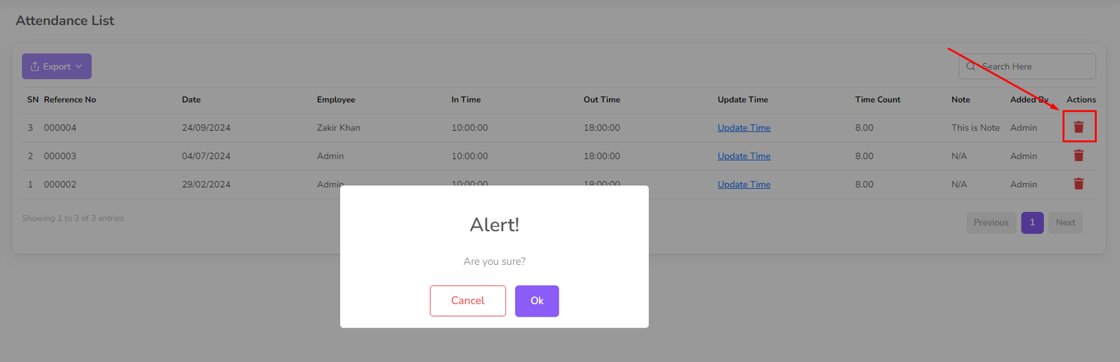Image resolution: width=1120 pixels, height=362 pixels.
Task: Click the search magnifier icon
Action: (x=970, y=66)
